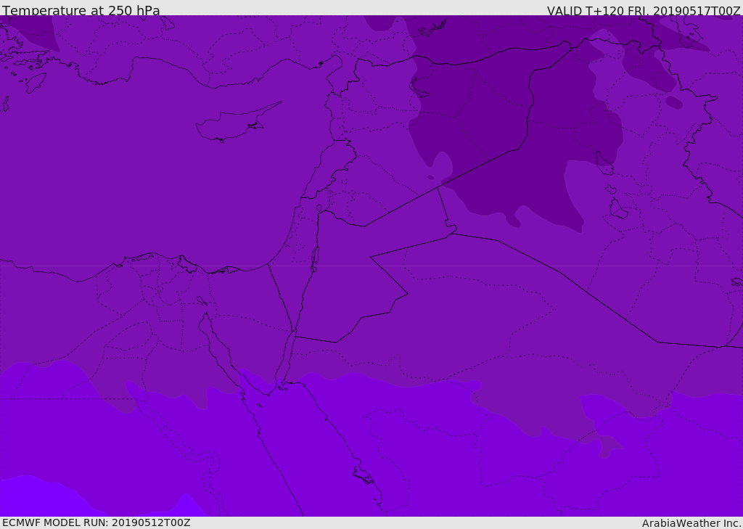Click the ArabiaWeather Inc. credit text
The width and height of the screenshot is (743, 529).
tap(691, 523)
